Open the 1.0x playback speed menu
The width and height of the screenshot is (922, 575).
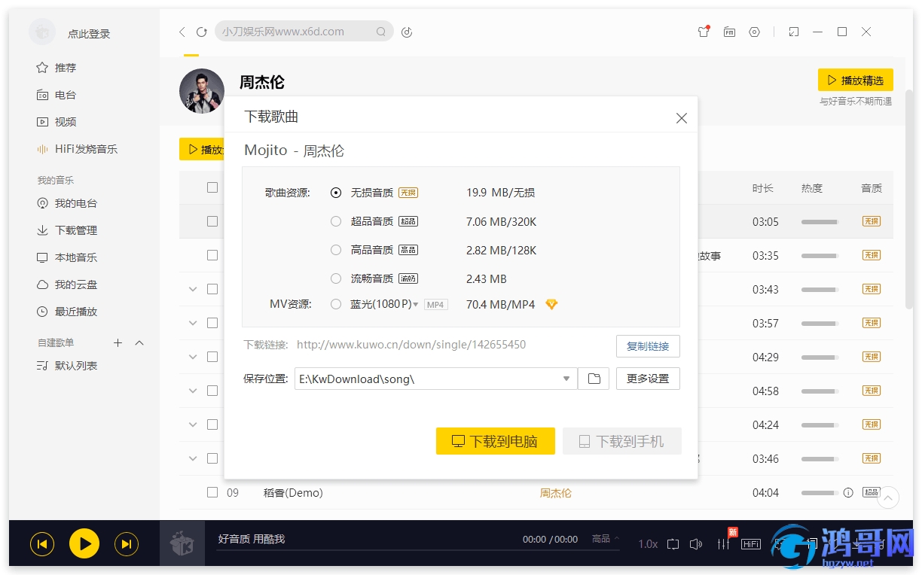[648, 543]
